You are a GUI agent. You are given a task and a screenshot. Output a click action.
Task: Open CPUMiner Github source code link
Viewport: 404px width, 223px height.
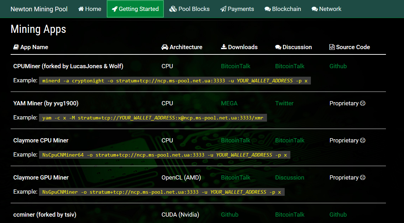(x=338, y=66)
